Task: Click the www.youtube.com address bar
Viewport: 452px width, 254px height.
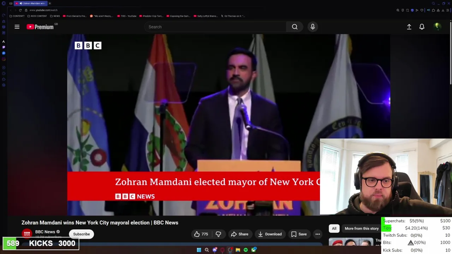Action: [43, 10]
